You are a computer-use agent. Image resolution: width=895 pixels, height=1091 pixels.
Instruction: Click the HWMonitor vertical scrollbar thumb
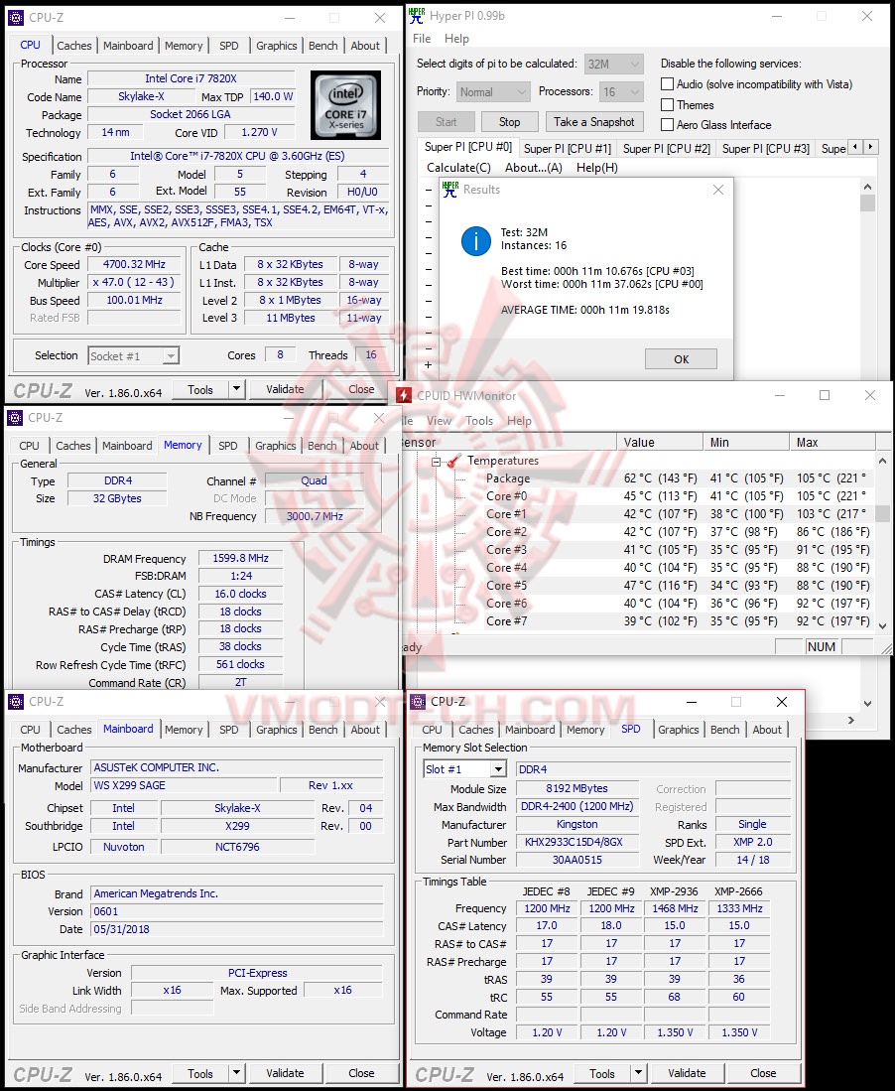[x=882, y=513]
